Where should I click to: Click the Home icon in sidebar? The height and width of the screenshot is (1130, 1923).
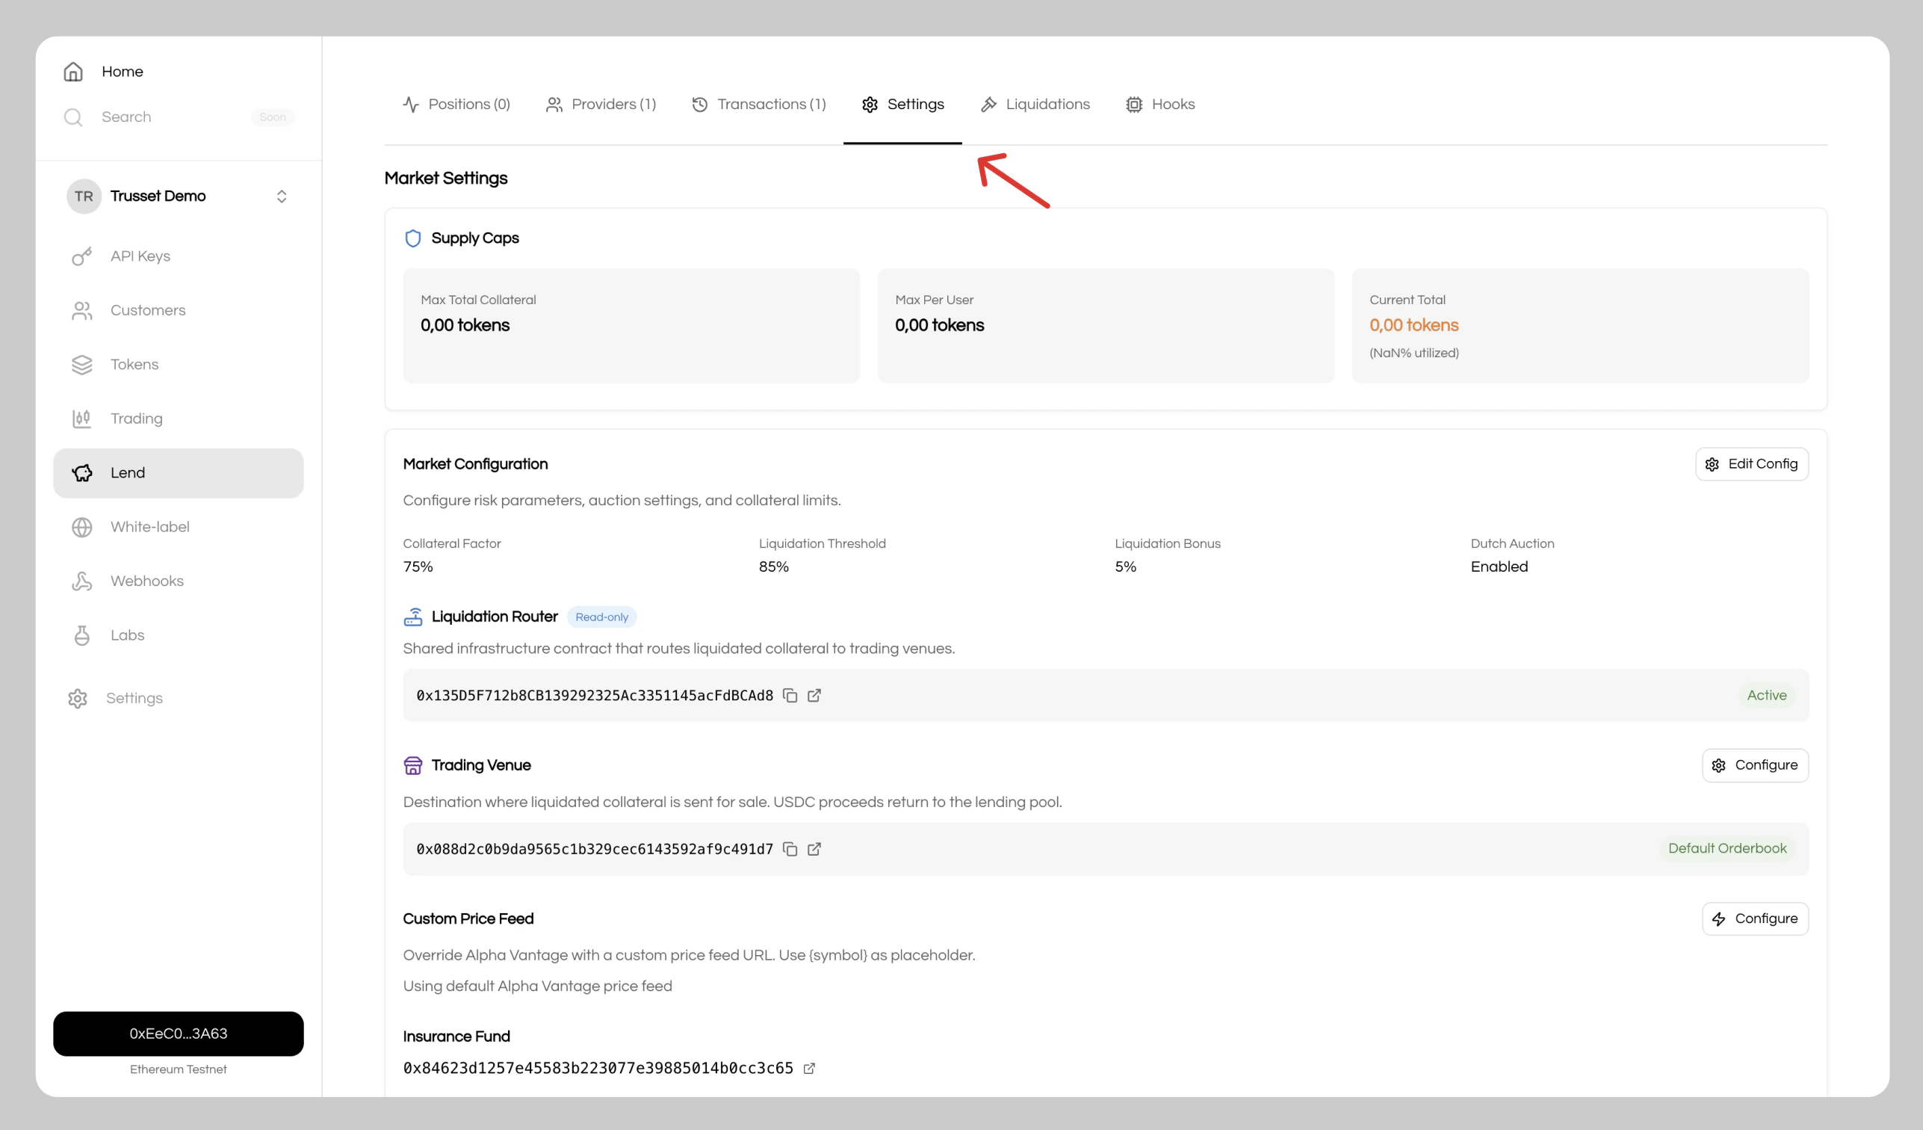[73, 72]
